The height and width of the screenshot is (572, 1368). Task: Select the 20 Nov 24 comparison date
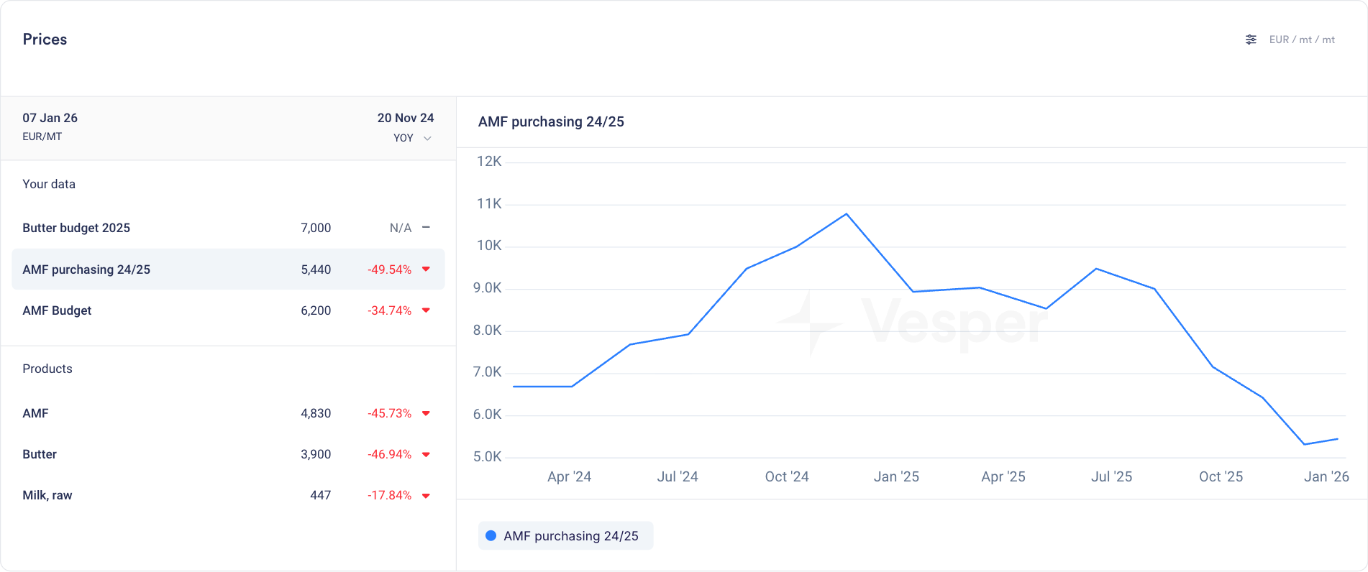pyautogui.click(x=405, y=118)
